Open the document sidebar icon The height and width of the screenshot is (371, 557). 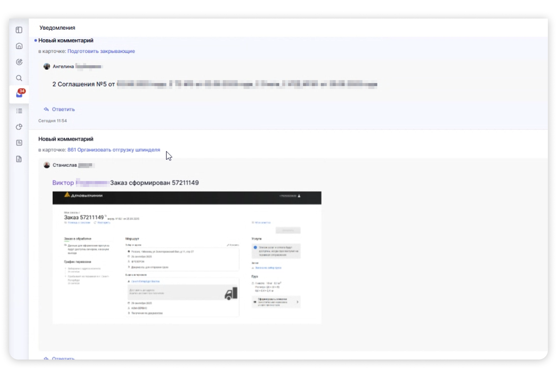pos(19,159)
